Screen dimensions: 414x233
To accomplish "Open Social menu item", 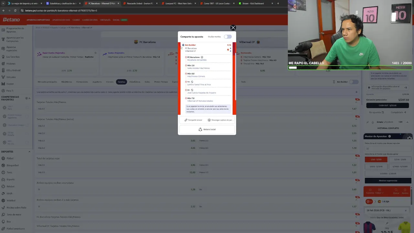I will [116, 20].
